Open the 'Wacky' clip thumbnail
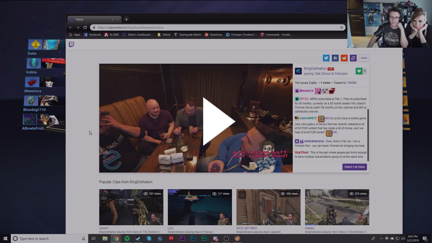 [x=337, y=207]
